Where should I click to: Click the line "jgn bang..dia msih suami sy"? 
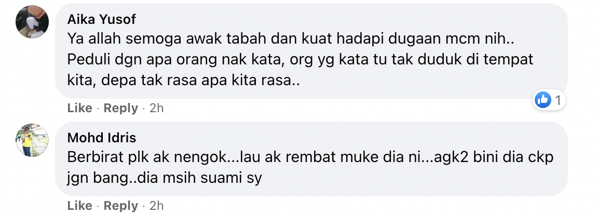pyautogui.click(x=165, y=178)
